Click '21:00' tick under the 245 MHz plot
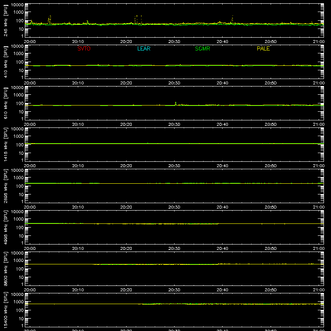 [319, 42]
